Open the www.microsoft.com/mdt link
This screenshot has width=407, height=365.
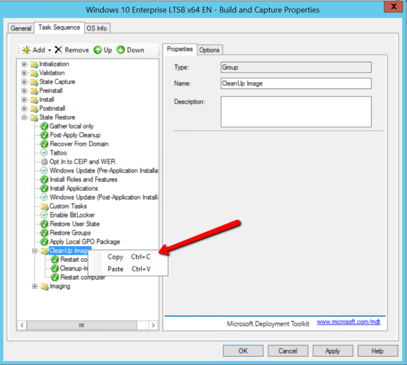pyautogui.click(x=348, y=322)
